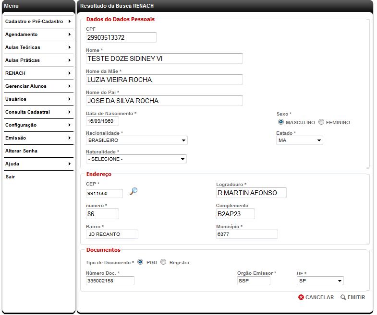377x315 pixels.
Task: Select the Feminino radio button
Action: (x=321, y=122)
